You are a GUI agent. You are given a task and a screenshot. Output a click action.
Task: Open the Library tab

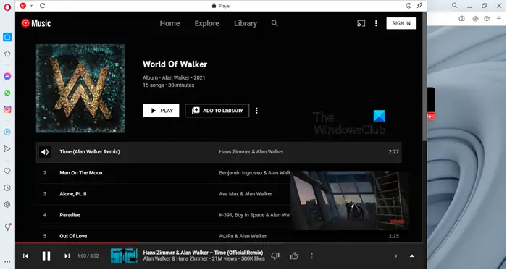point(246,23)
